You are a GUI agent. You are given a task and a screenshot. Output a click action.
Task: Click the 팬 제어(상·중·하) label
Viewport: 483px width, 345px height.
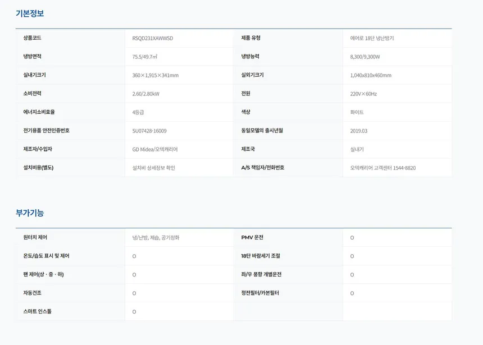pyautogui.click(x=43, y=274)
